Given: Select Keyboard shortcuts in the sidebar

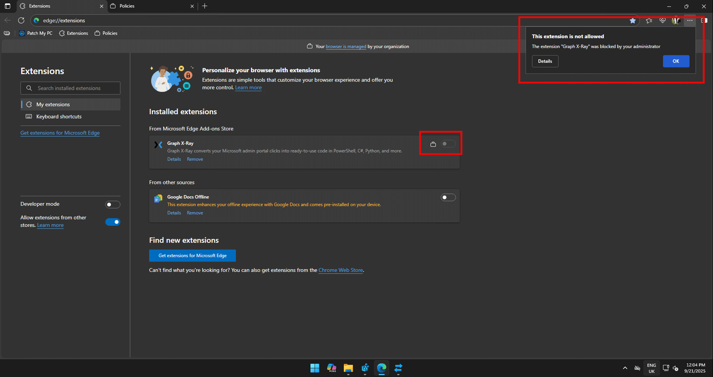Looking at the screenshot, I should tap(59, 116).
